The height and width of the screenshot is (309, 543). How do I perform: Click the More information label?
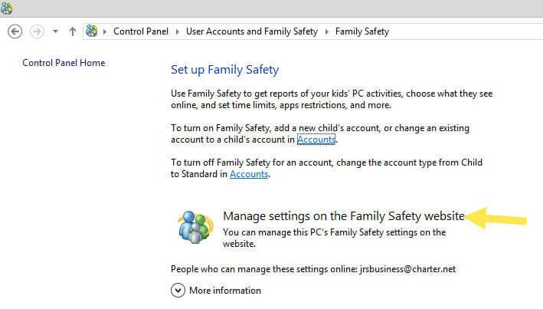pyautogui.click(x=225, y=291)
